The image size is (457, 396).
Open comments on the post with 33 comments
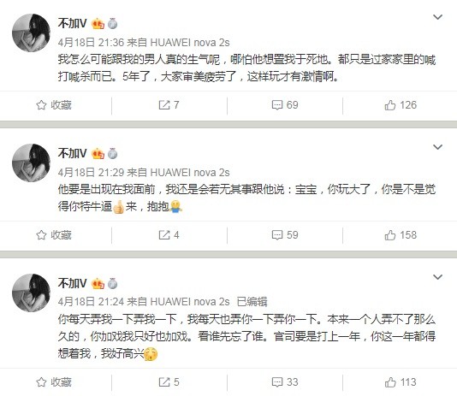coord(285,382)
